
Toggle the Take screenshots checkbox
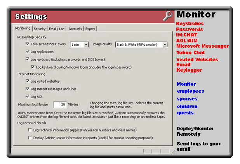click(28, 44)
